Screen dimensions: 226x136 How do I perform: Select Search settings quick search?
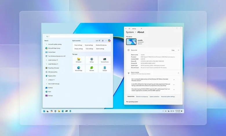pyautogui.click(x=100, y=49)
